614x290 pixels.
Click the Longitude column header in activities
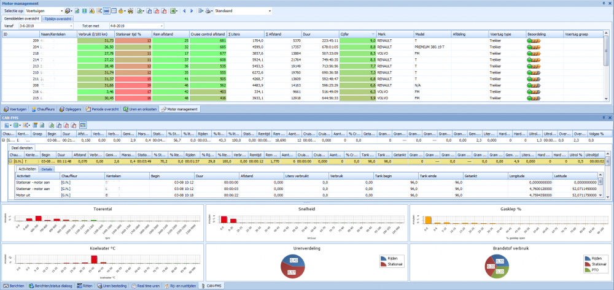[x=530, y=176]
